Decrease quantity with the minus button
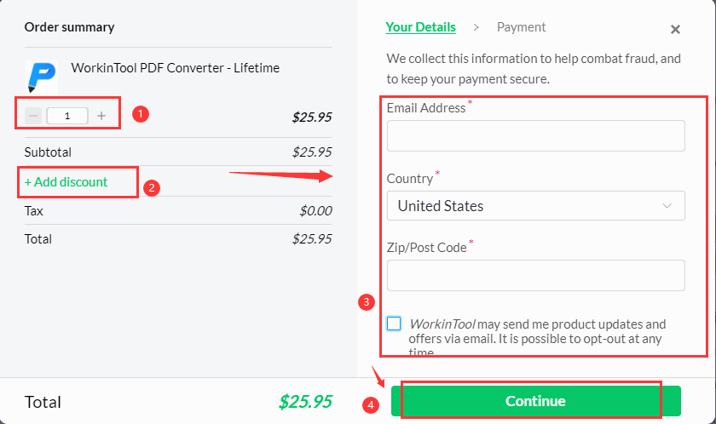Screen dimensions: 716x424 (x=34, y=116)
